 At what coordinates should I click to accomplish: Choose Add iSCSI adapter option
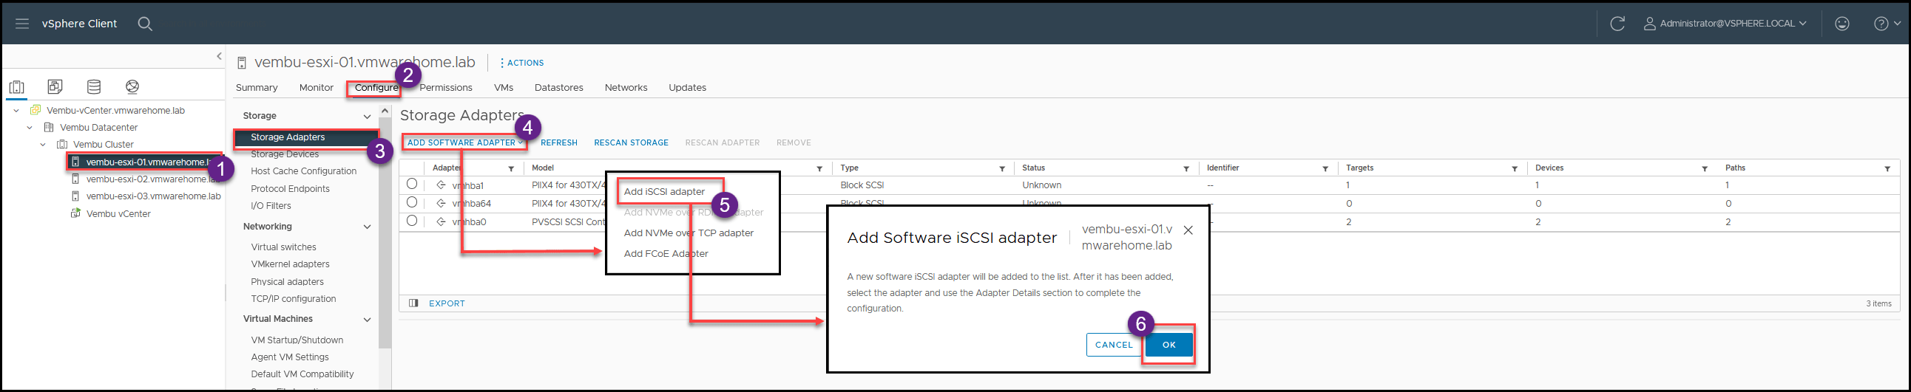click(x=665, y=192)
